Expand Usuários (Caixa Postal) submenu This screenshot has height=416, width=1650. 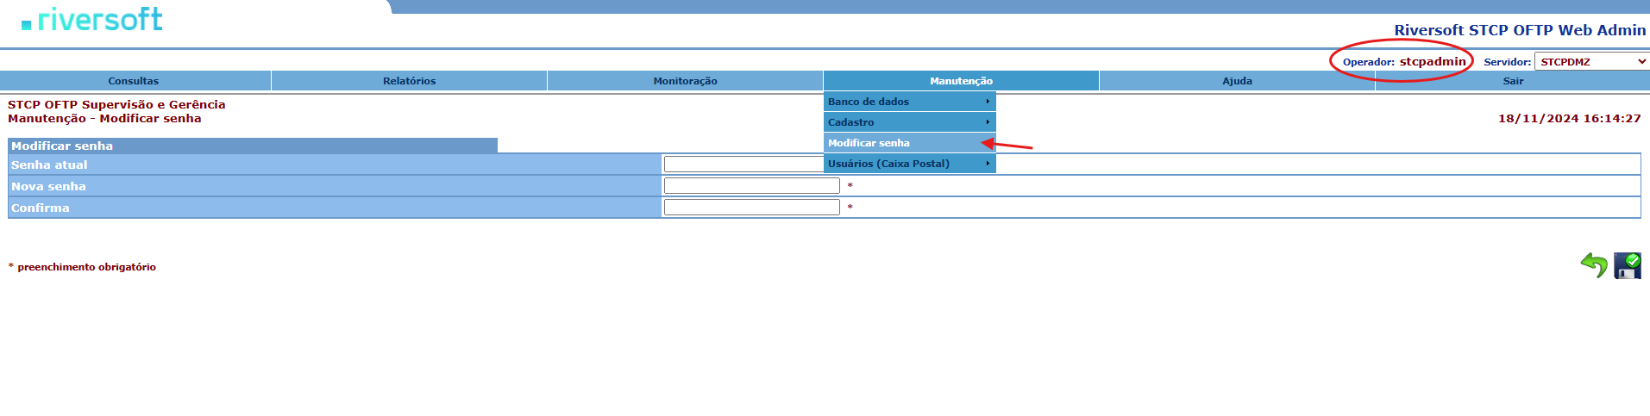(910, 164)
